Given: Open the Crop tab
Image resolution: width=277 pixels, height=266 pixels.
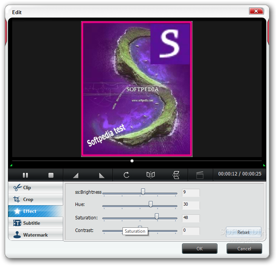Looking at the screenshot, I should tap(35, 199).
